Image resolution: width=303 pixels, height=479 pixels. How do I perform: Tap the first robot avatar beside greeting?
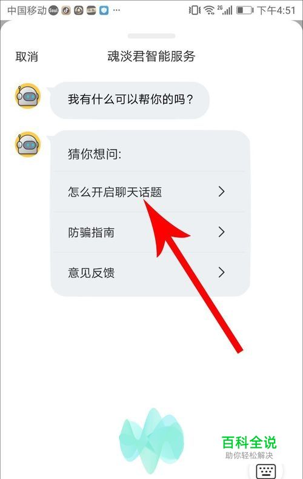pos(28,96)
